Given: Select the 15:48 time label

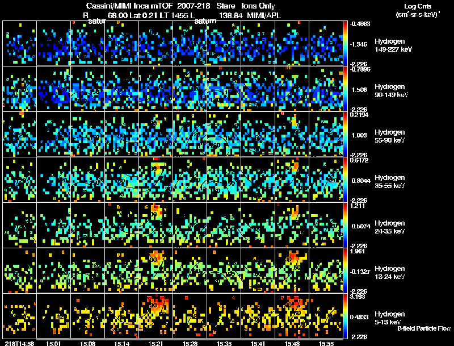Looking at the screenshot, I should (x=292, y=343).
